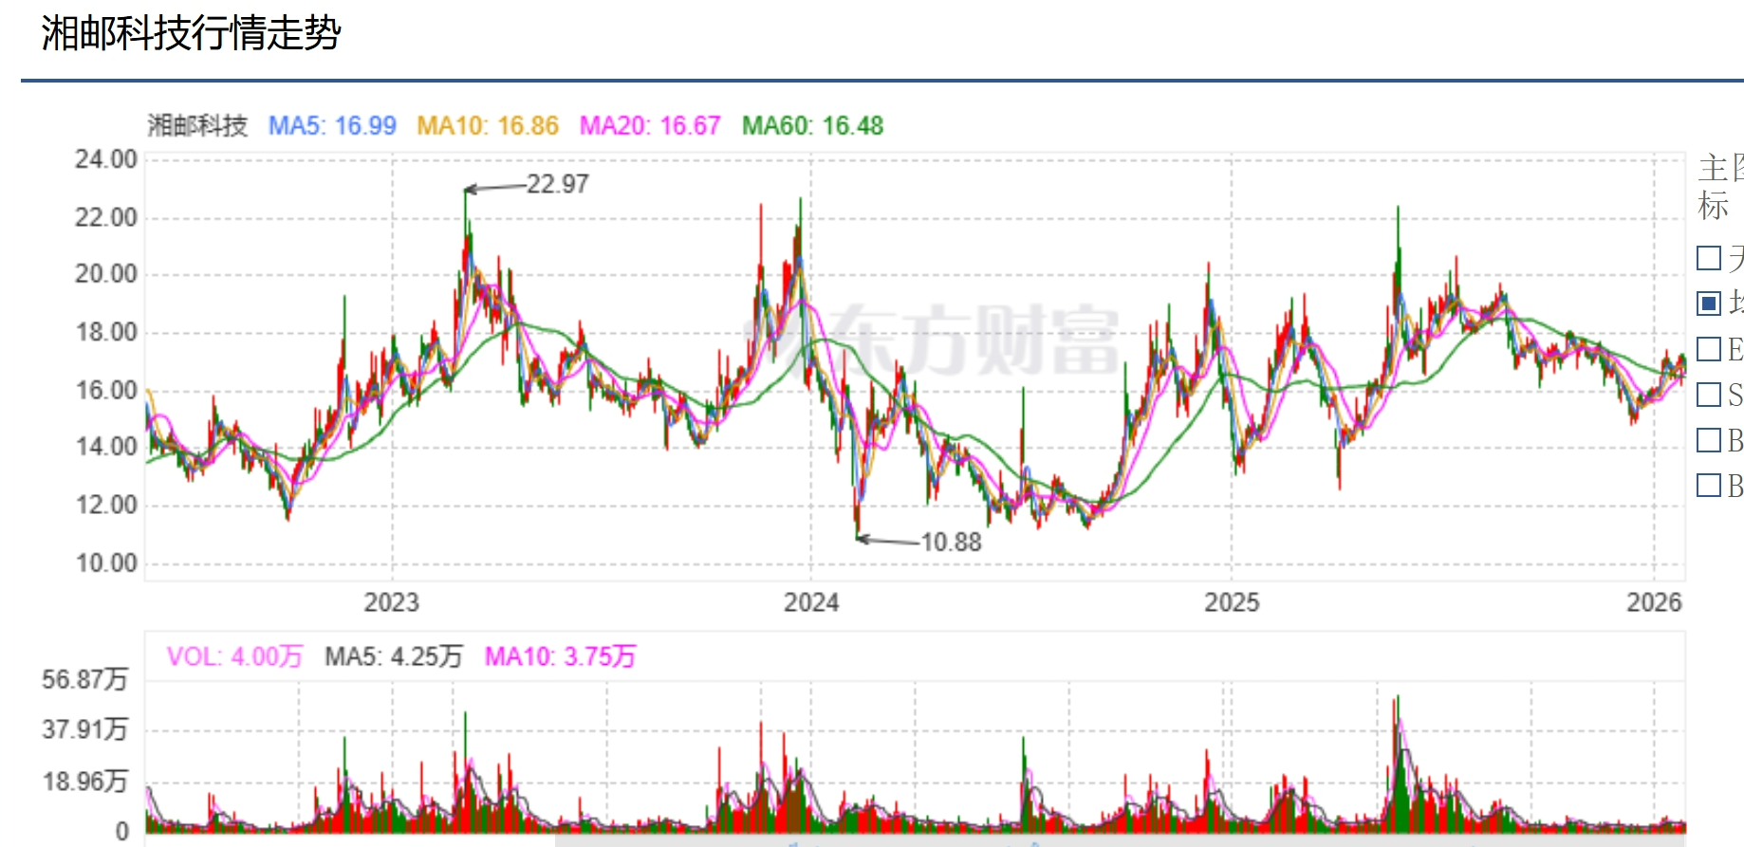Screen dimensions: 1744x847
Task: Tick the unchecked box directly above the checked one
Action: (x=1709, y=258)
